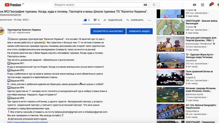Open the kalipsoua.com tourschool link
The image size is (219, 123).
[x=27, y=122]
